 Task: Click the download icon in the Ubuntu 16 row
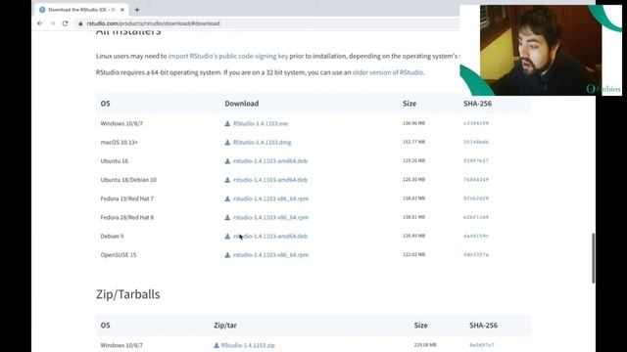click(x=227, y=161)
